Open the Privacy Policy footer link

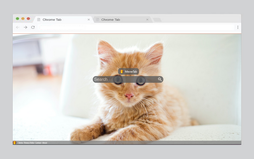[x=29, y=143]
